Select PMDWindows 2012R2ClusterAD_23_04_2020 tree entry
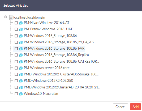This screenshot has width=142, height=111. 62,87
